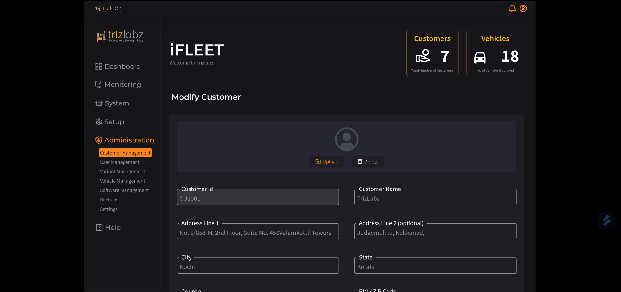Expand the Setup menu
The width and height of the screenshot is (621, 292).
(x=110, y=122)
